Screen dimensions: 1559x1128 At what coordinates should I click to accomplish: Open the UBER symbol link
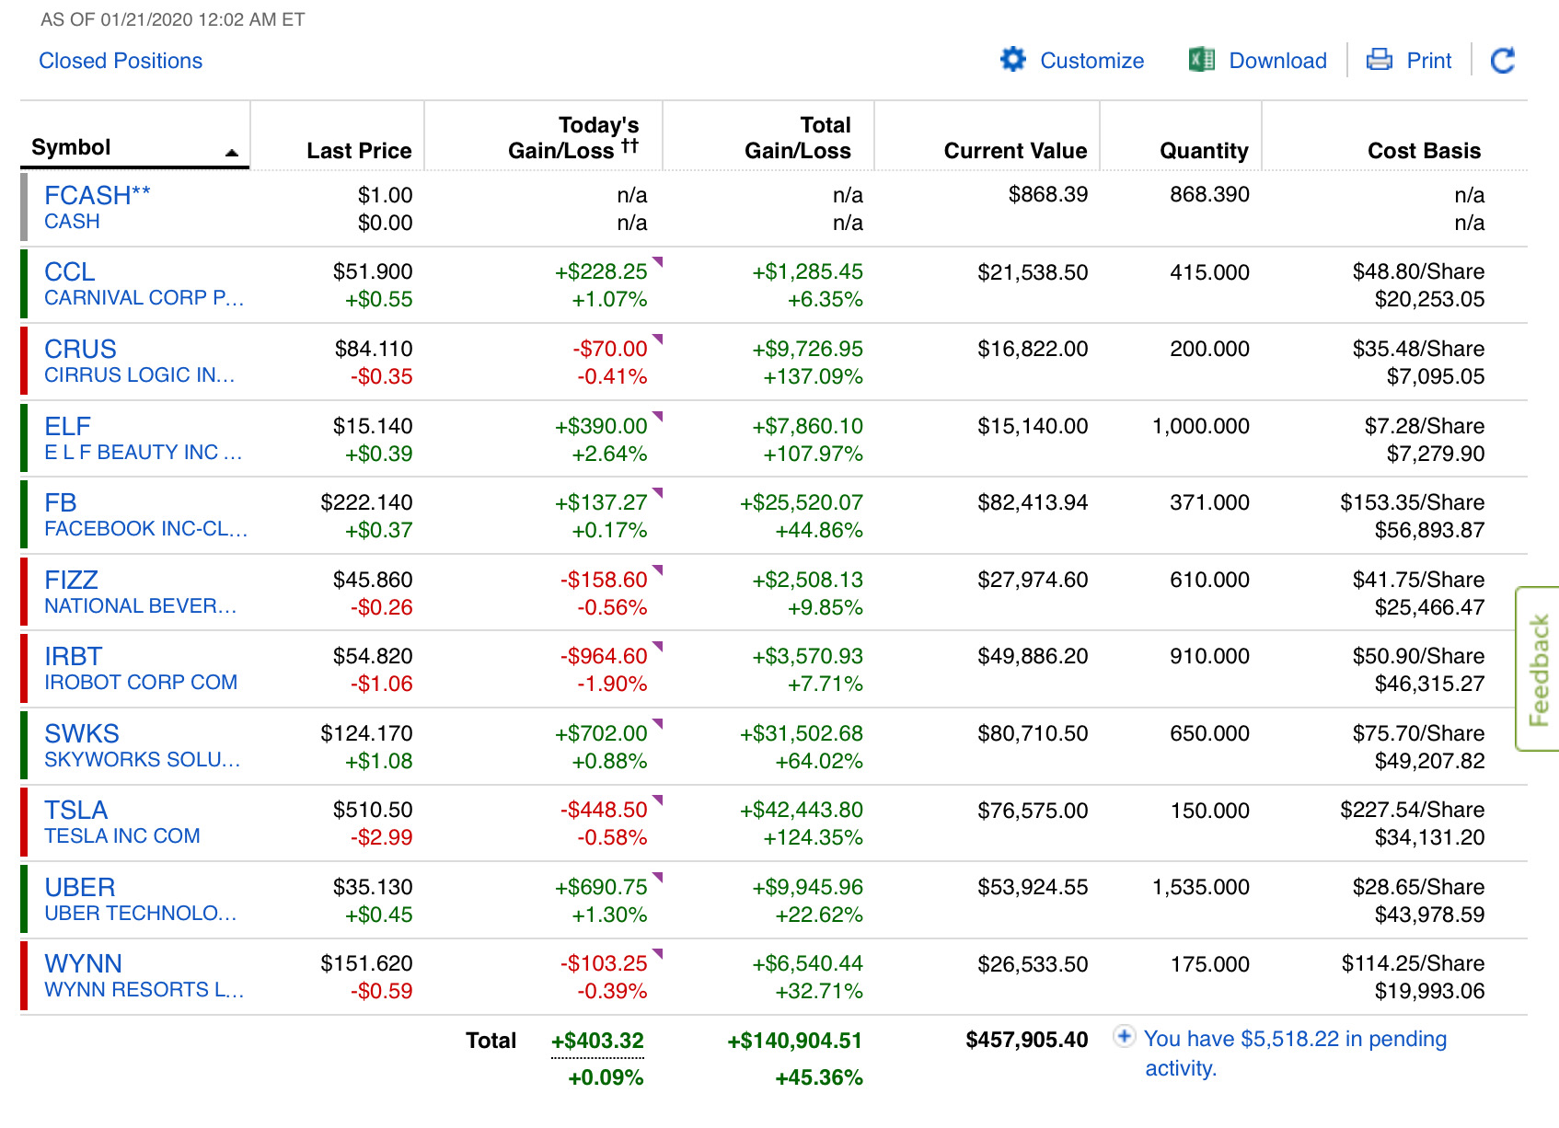80,888
